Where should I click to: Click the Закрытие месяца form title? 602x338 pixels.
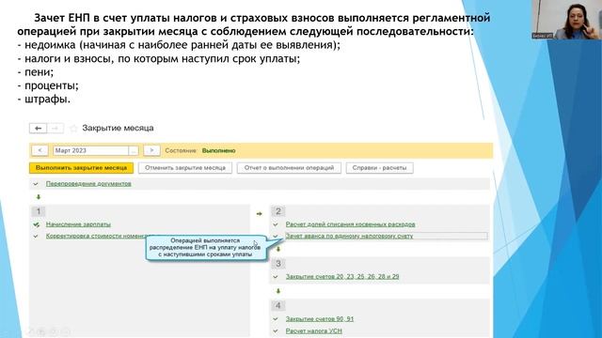coord(118,128)
